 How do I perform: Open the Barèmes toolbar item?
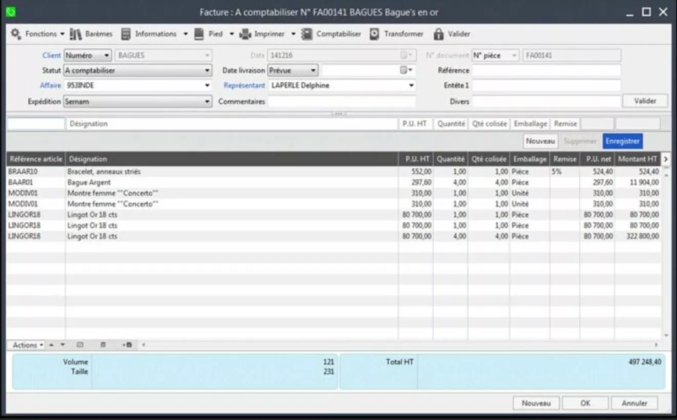pos(91,34)
